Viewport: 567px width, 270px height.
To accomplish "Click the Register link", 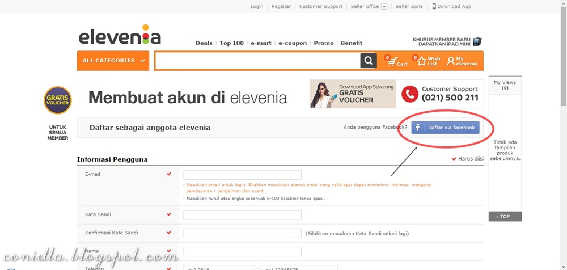I will tap(281, 6).
